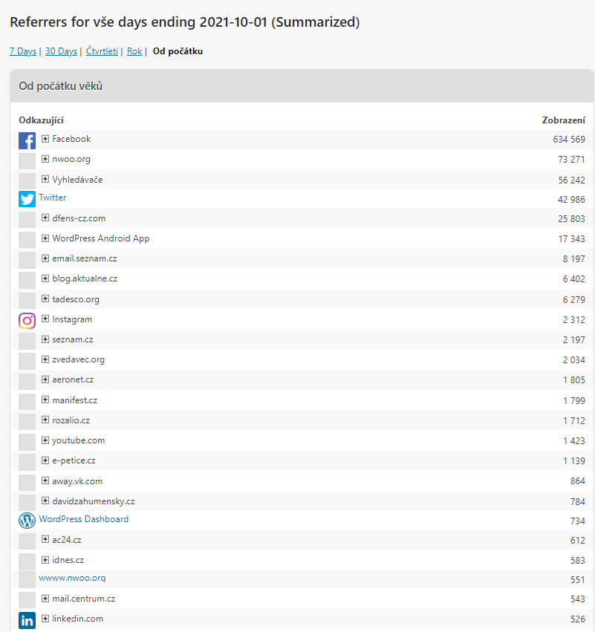Click the blank placeholder icon beside youtube.com

coord(27,442)
